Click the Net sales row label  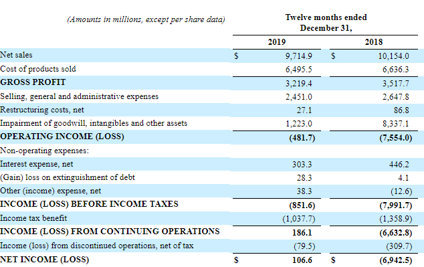pyautogui.click(x=16, y=55)
